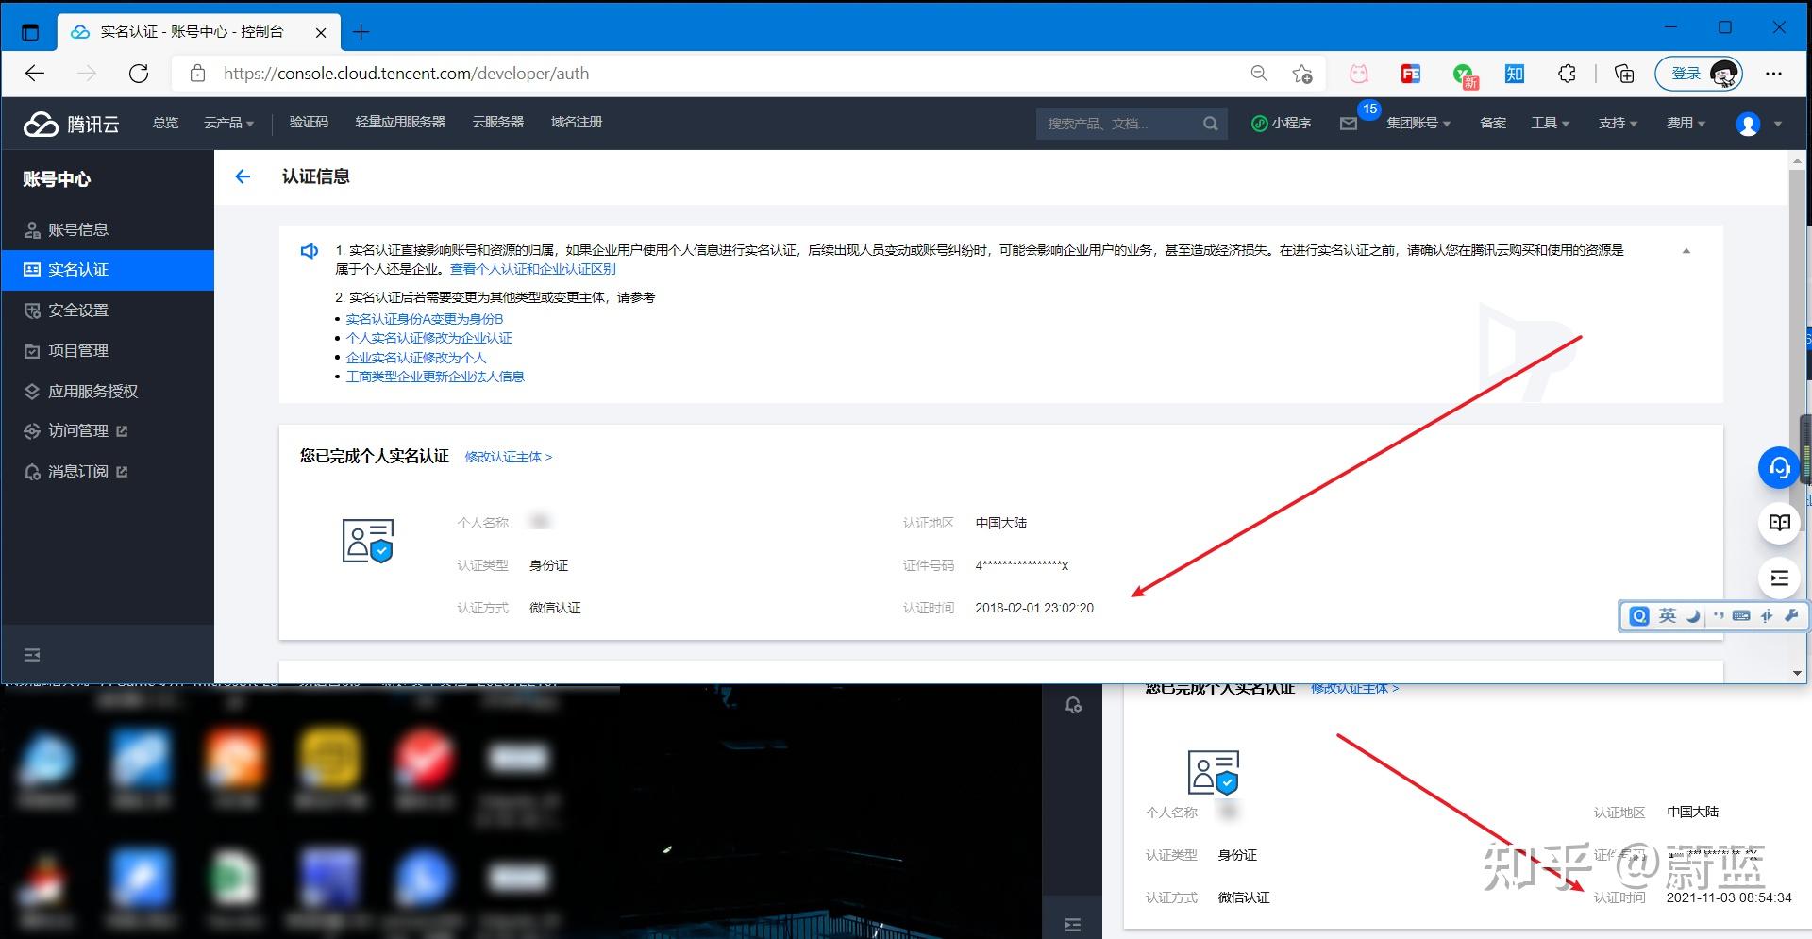Expand the 费用 dropdown

[x=1686, y=123]
